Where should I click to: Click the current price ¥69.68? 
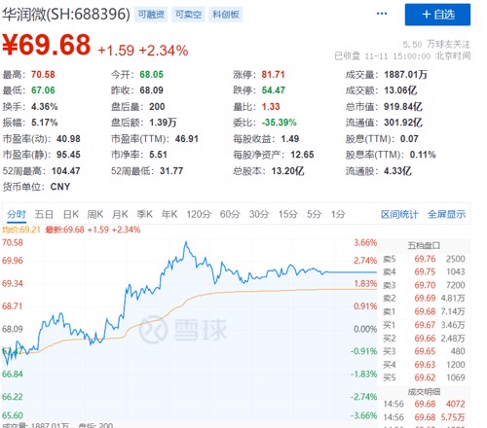click(x=47, y=45)
